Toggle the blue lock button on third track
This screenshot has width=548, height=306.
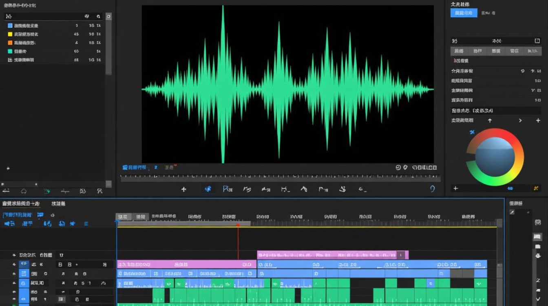pyautogui.click(x=24, y=283)
